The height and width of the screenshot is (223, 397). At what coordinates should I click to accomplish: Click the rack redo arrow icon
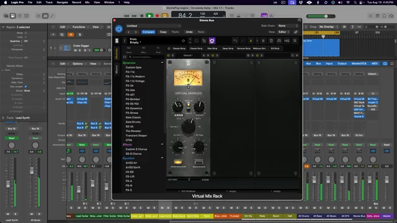point(243,41)
